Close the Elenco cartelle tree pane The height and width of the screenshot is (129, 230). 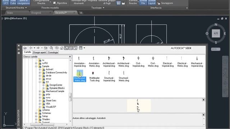click(x=70, y=57)
